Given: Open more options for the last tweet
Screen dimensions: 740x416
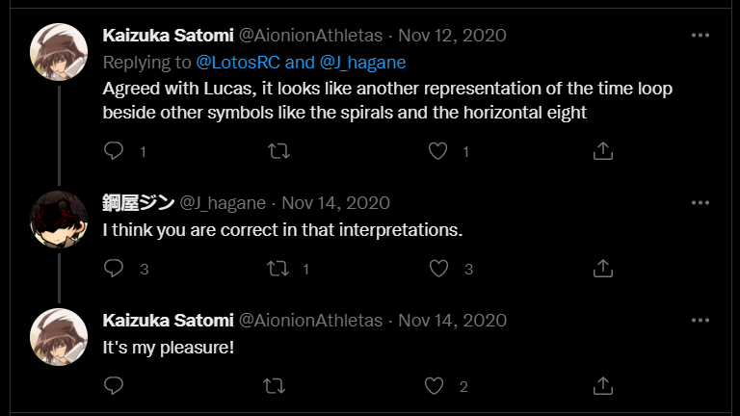Looking at the screenshot, I should coord(700,320).
